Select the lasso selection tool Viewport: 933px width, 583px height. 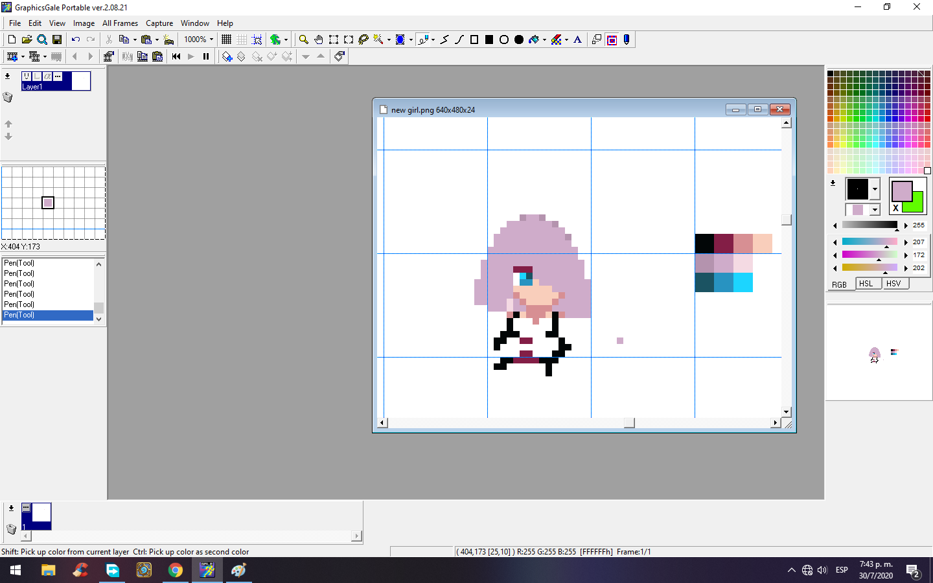363,40
